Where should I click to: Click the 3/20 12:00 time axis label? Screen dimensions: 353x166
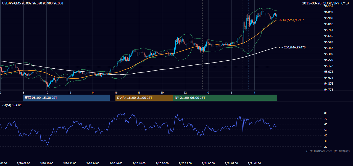pos(70,163)
